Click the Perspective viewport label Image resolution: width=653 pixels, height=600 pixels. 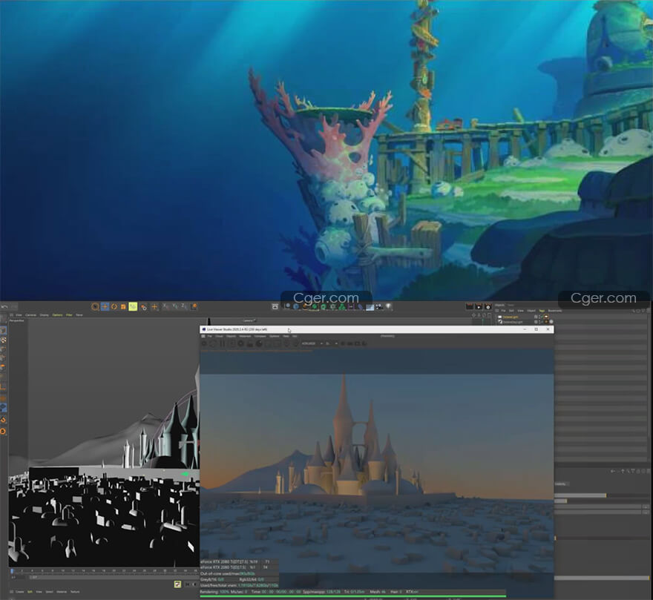coord(16,320)
